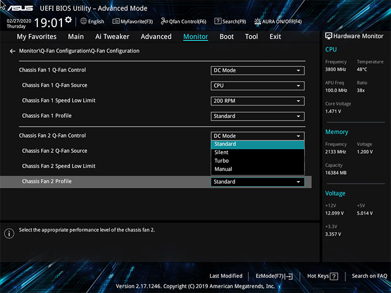
Task: Select the Chassis Fan 1 Speed Low Limit label
Action: [59, 101]
